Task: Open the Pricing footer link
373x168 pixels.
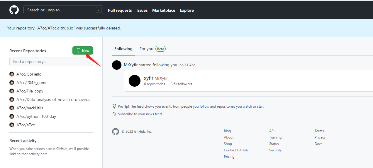Action: [x=229, y=157]
